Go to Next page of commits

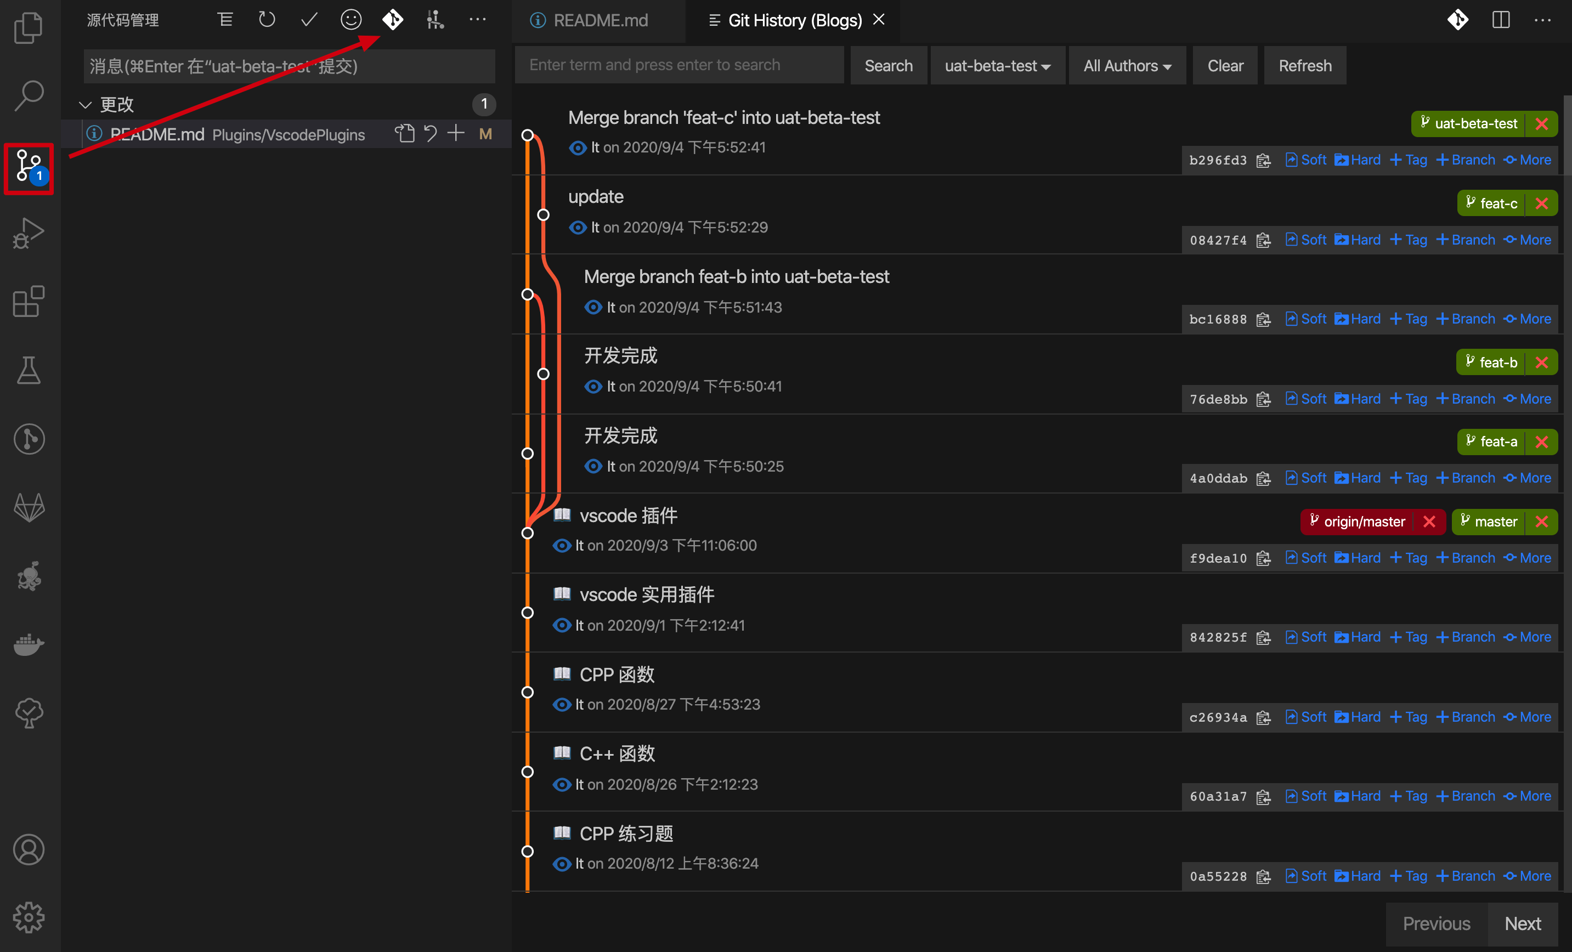coord(1522,923)
